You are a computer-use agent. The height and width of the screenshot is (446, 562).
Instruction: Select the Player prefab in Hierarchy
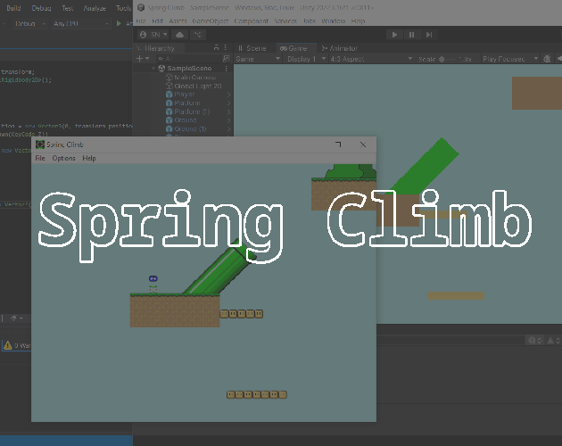click(185, 95)
